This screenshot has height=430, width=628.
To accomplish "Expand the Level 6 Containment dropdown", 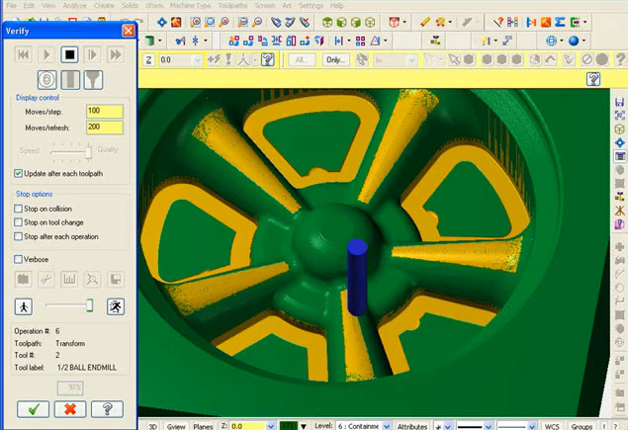I will coord(387,426).
